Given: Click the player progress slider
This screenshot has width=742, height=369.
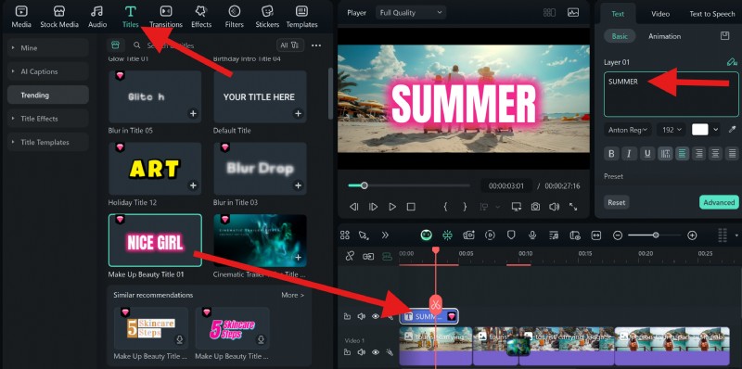Looking at the screenshot, I should pyautogui.click(x=409, y=185).
